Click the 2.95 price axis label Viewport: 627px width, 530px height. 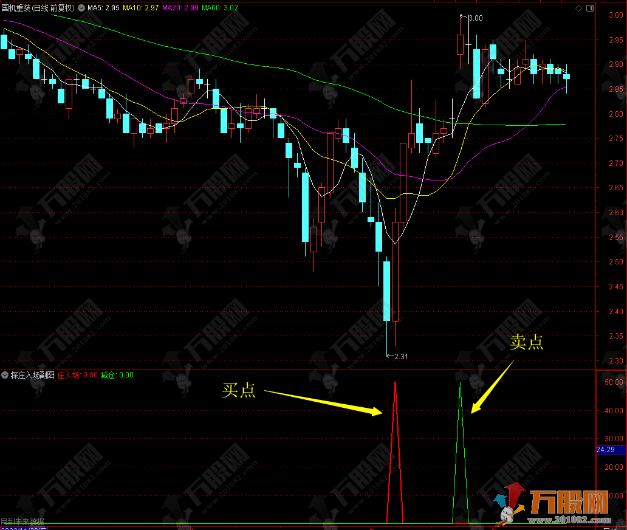click(x=616, y=40)
